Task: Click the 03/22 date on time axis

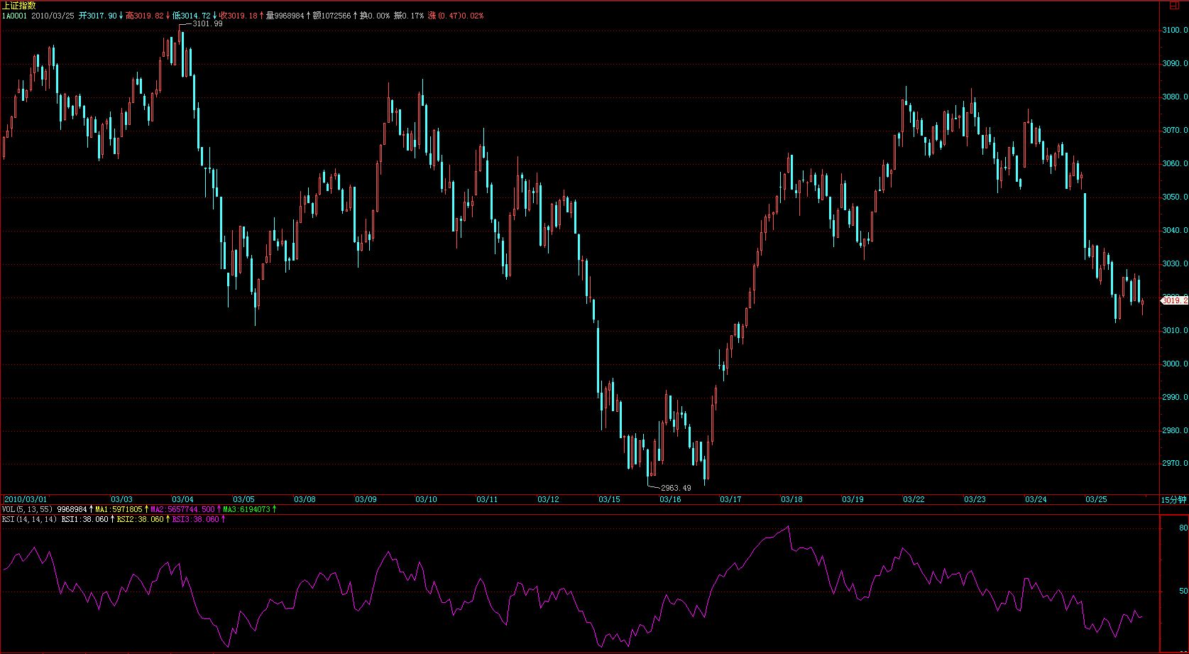Action: coord(914,499)
